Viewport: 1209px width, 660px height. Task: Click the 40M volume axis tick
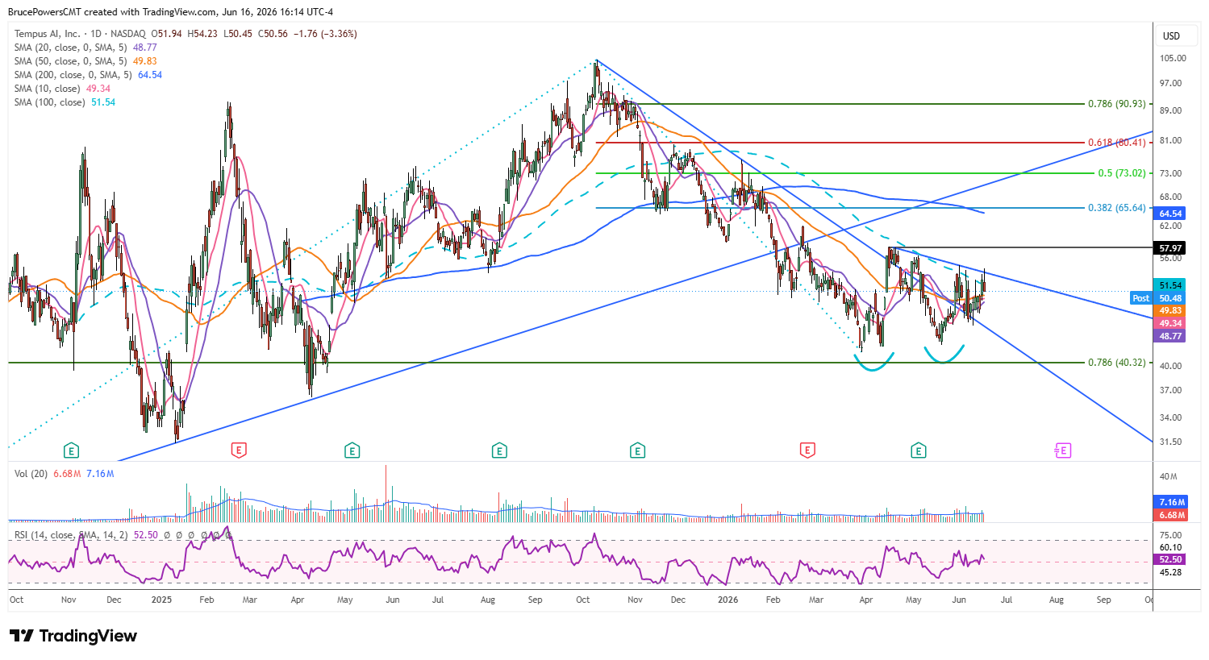point(1168,476)
